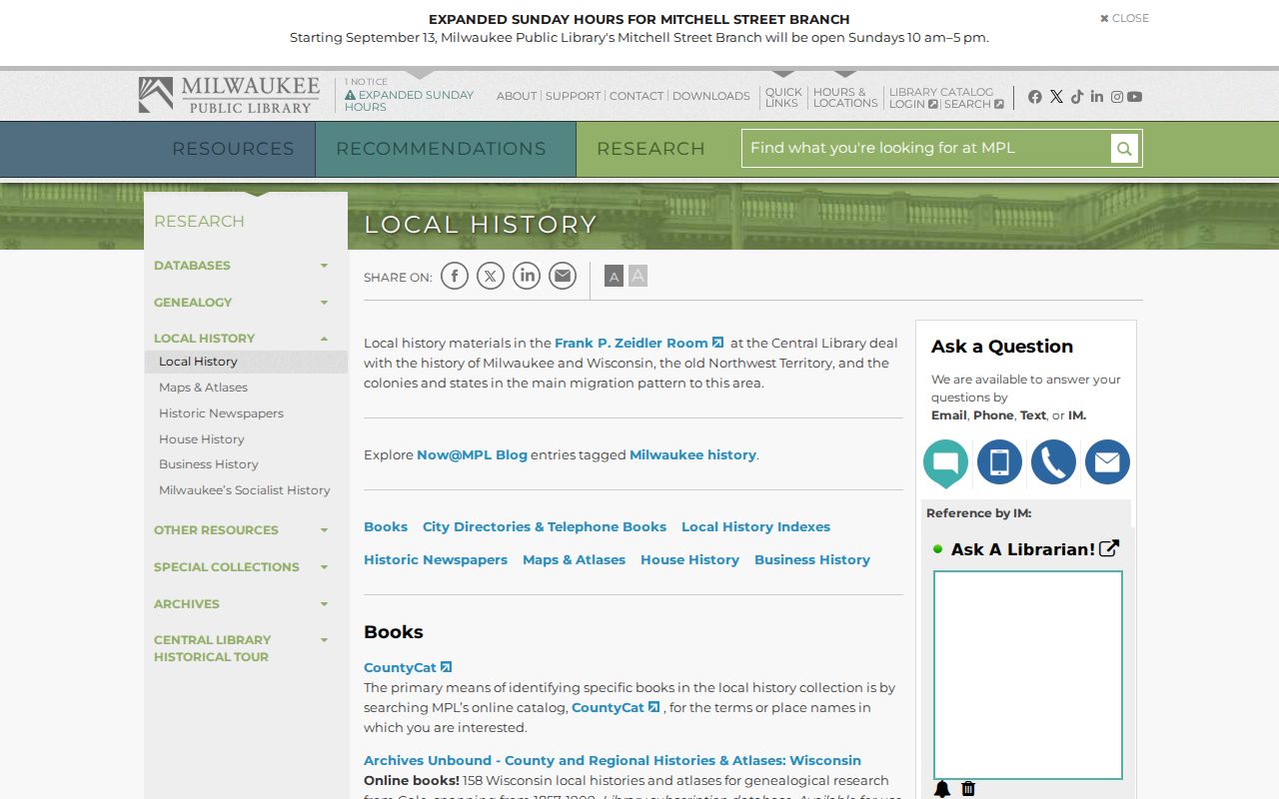Open the Now@MPL Blog link

(472, 454)
